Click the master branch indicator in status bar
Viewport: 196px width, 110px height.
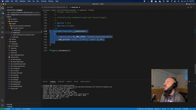point(7,109)
